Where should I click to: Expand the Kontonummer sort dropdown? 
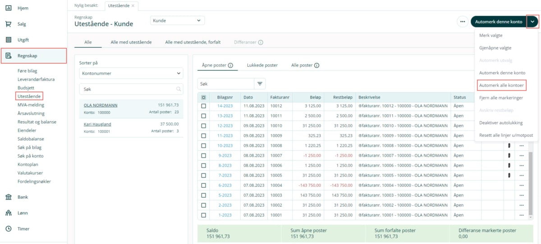tap(131, 73)
